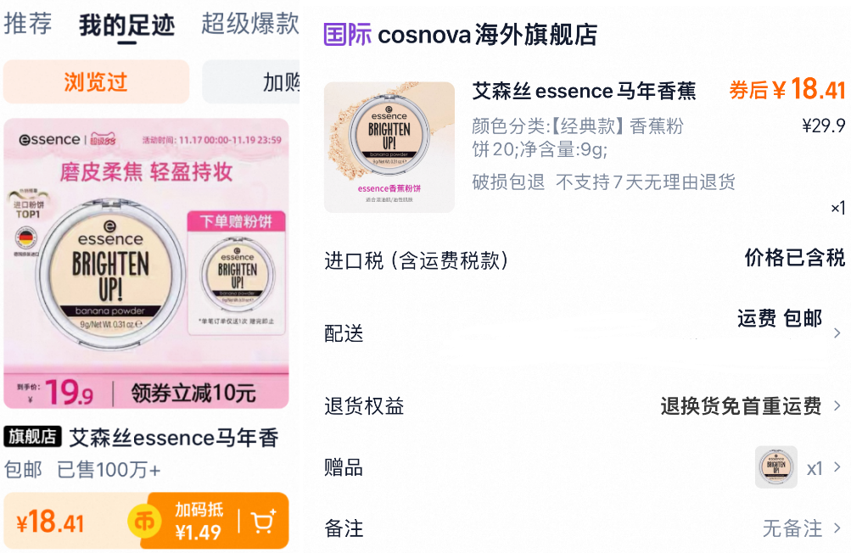Tap the 国际 label icon
The image size is (851, 553).
tap(347, 35)
